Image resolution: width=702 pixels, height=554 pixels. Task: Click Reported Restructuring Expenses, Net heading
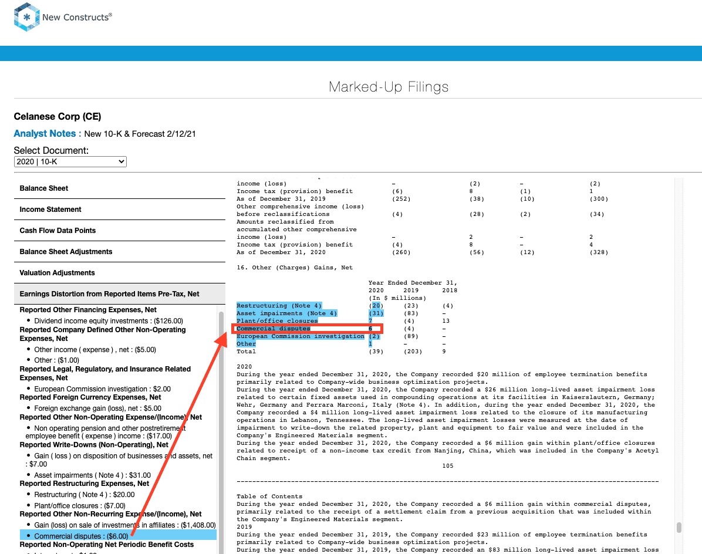tap(84, 484)
